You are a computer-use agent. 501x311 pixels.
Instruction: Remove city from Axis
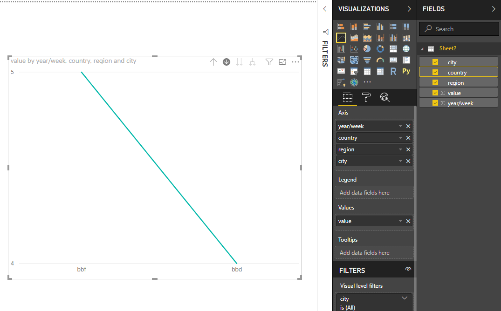click(x=408, y=161)
